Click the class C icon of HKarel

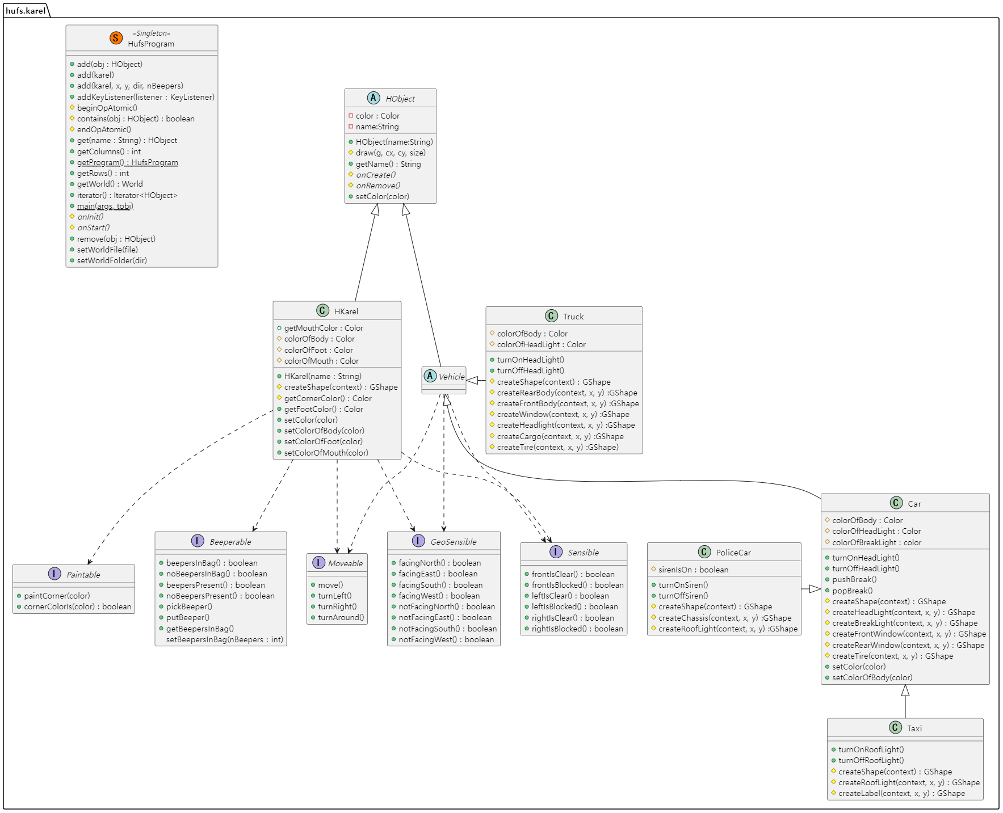coord(322,310)
